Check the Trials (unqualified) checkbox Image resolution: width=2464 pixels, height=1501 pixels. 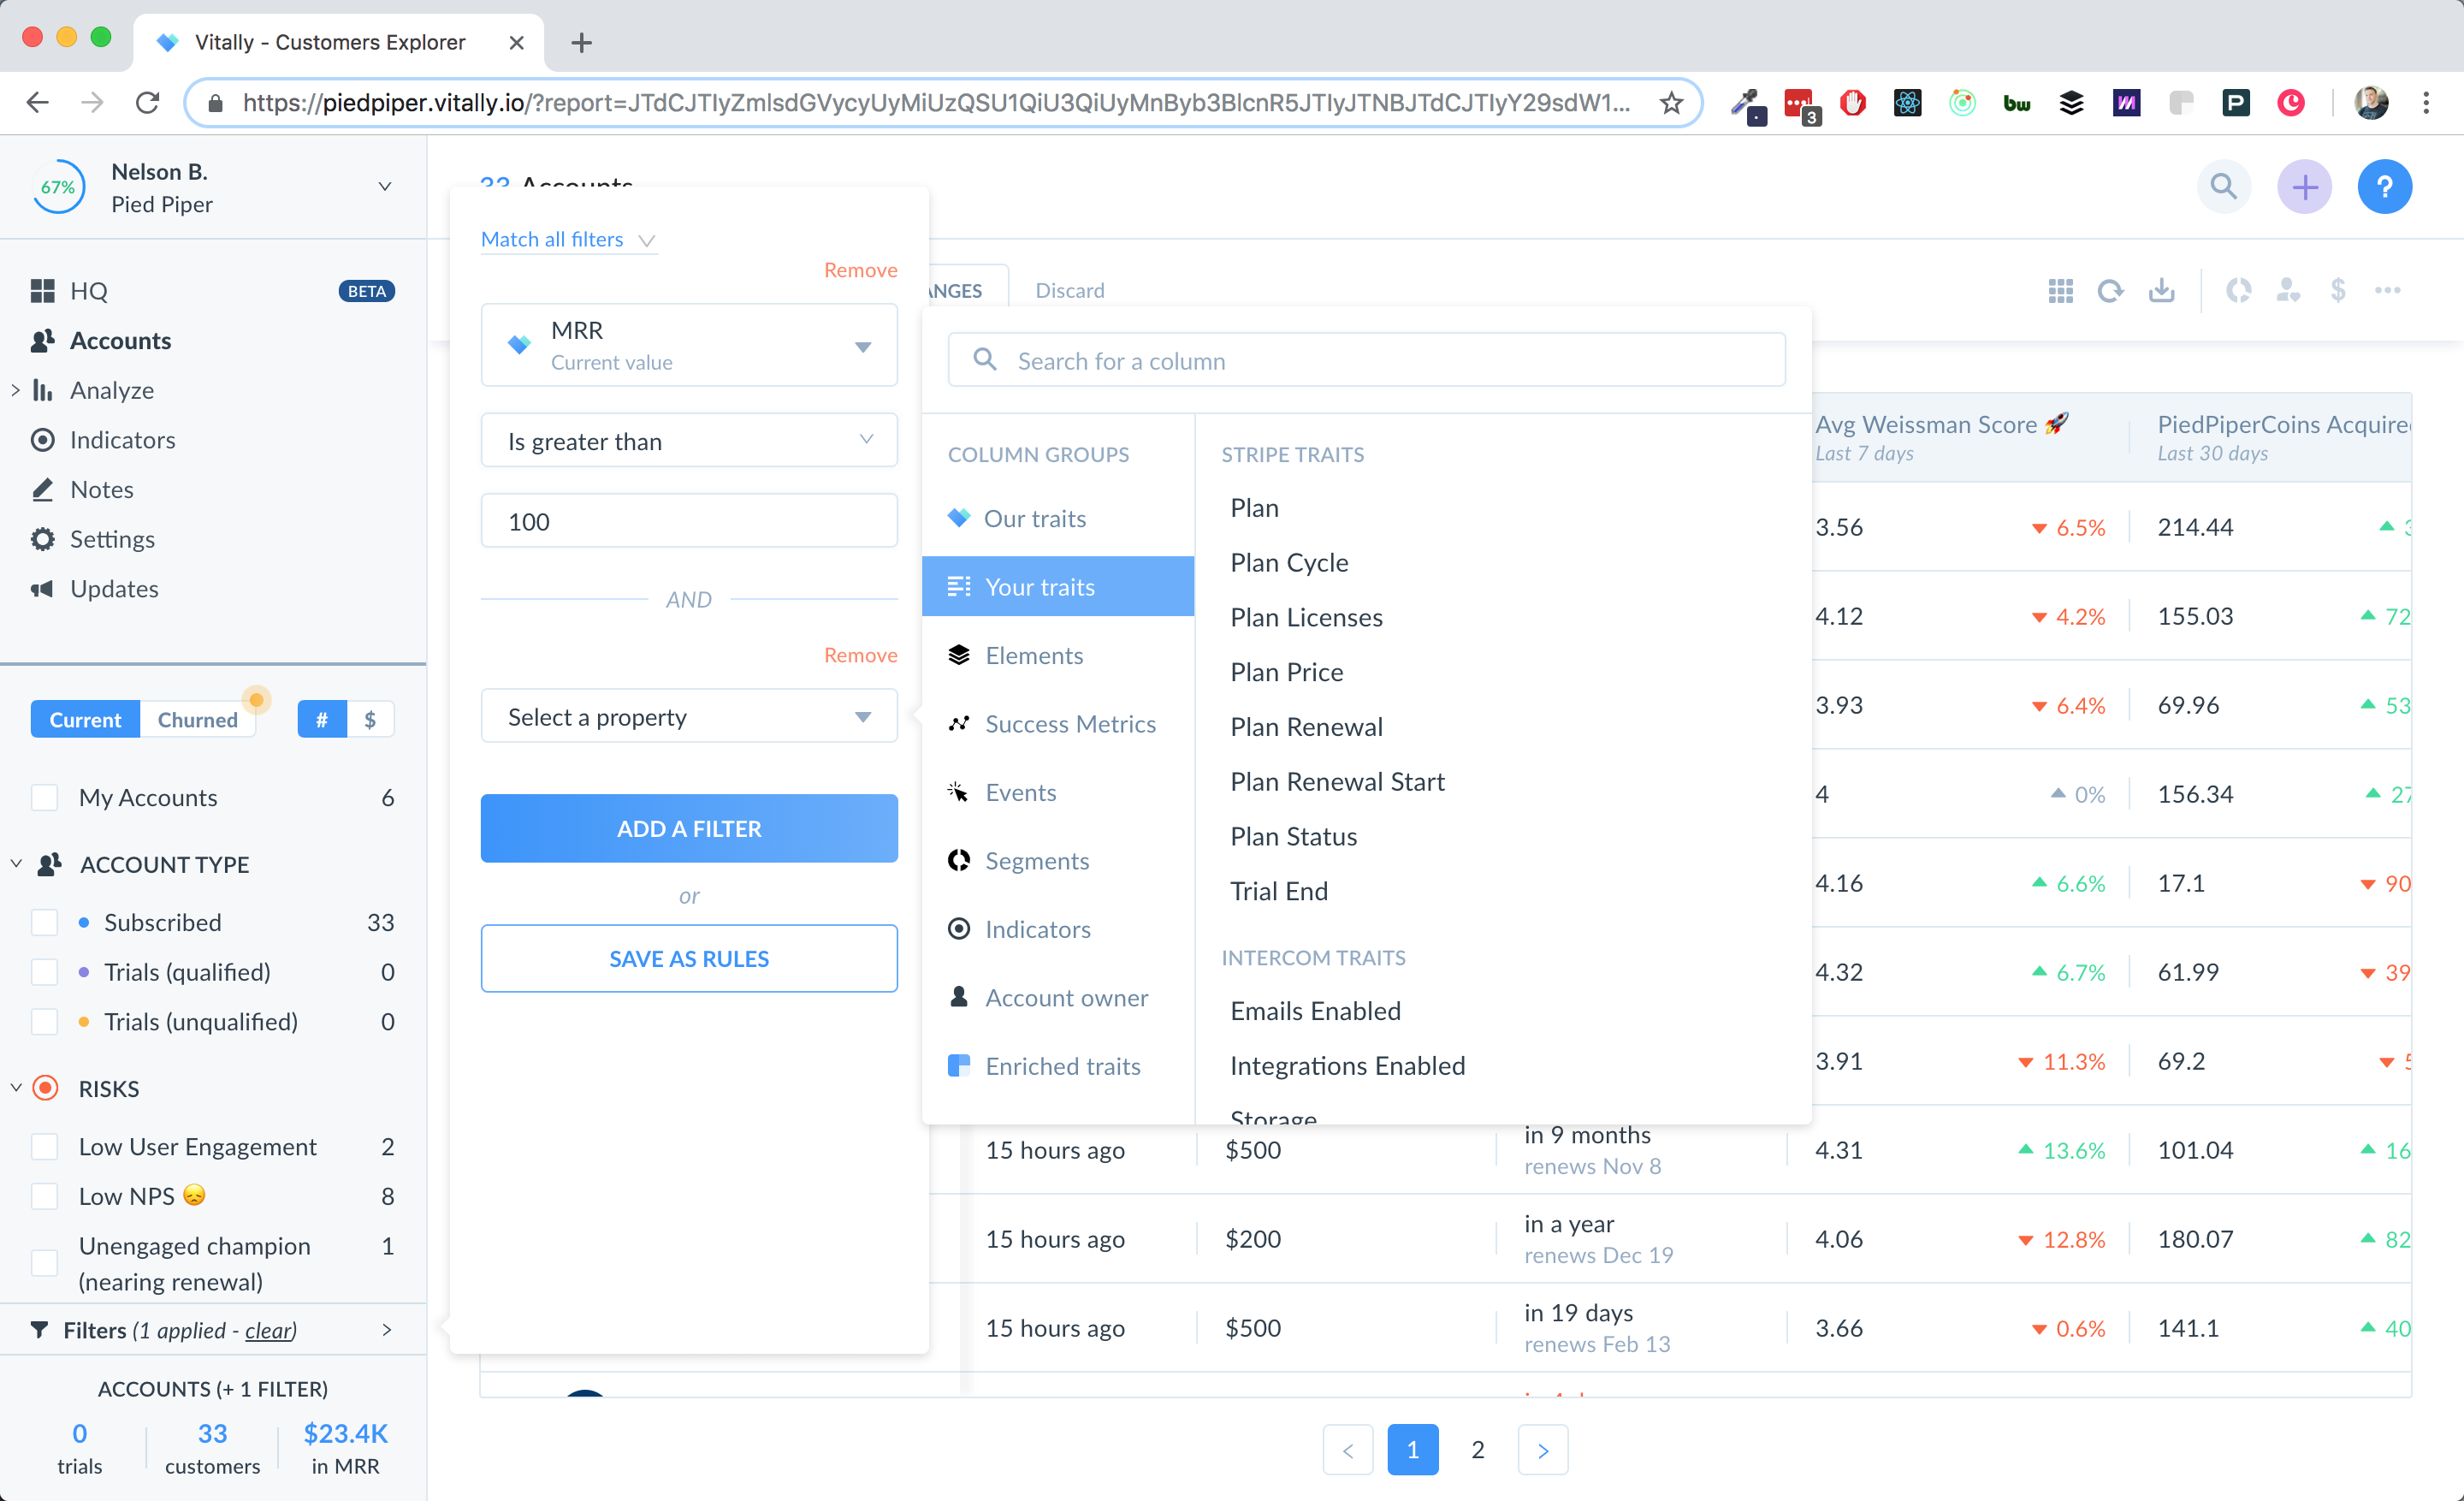pos(45,1022)
